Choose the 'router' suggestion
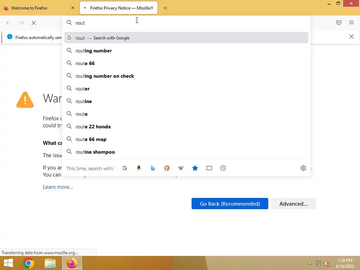Image resolution: width=360 pixels, height=270 pixels. (x=186, y=88)
